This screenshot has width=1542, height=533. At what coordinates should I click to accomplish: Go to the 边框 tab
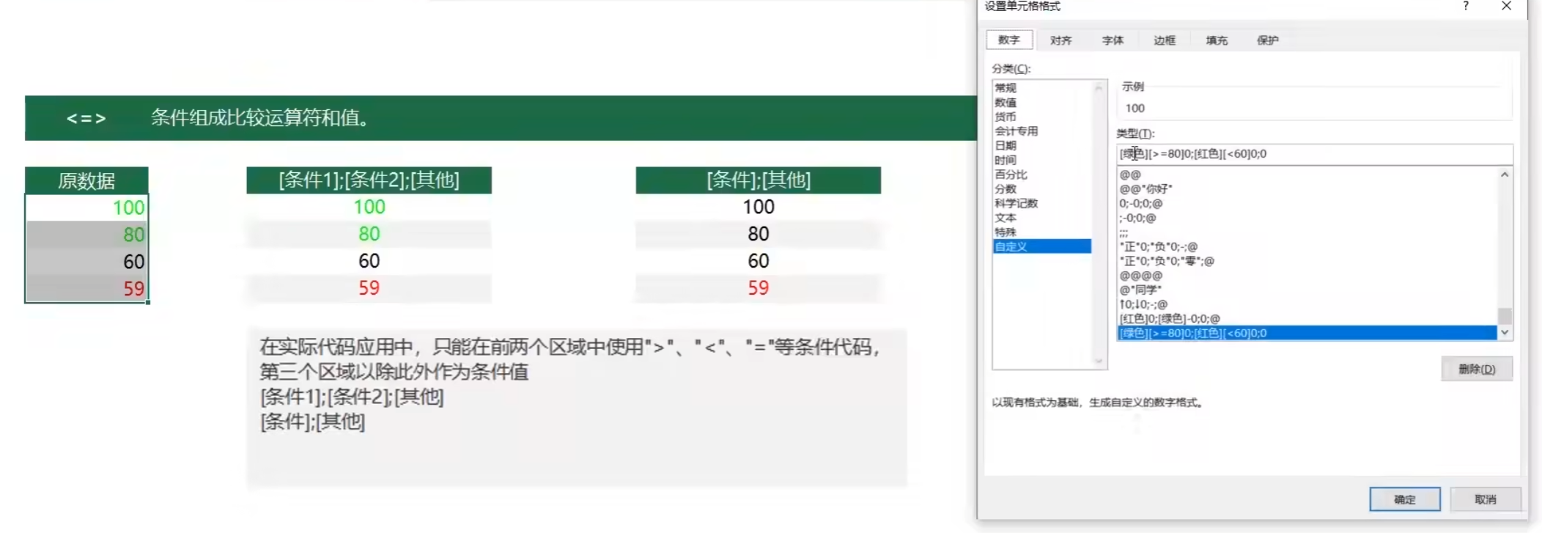coord(1164,40)
